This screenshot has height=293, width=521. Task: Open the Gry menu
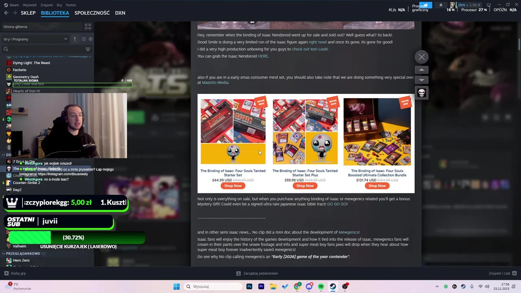(59, 5)
